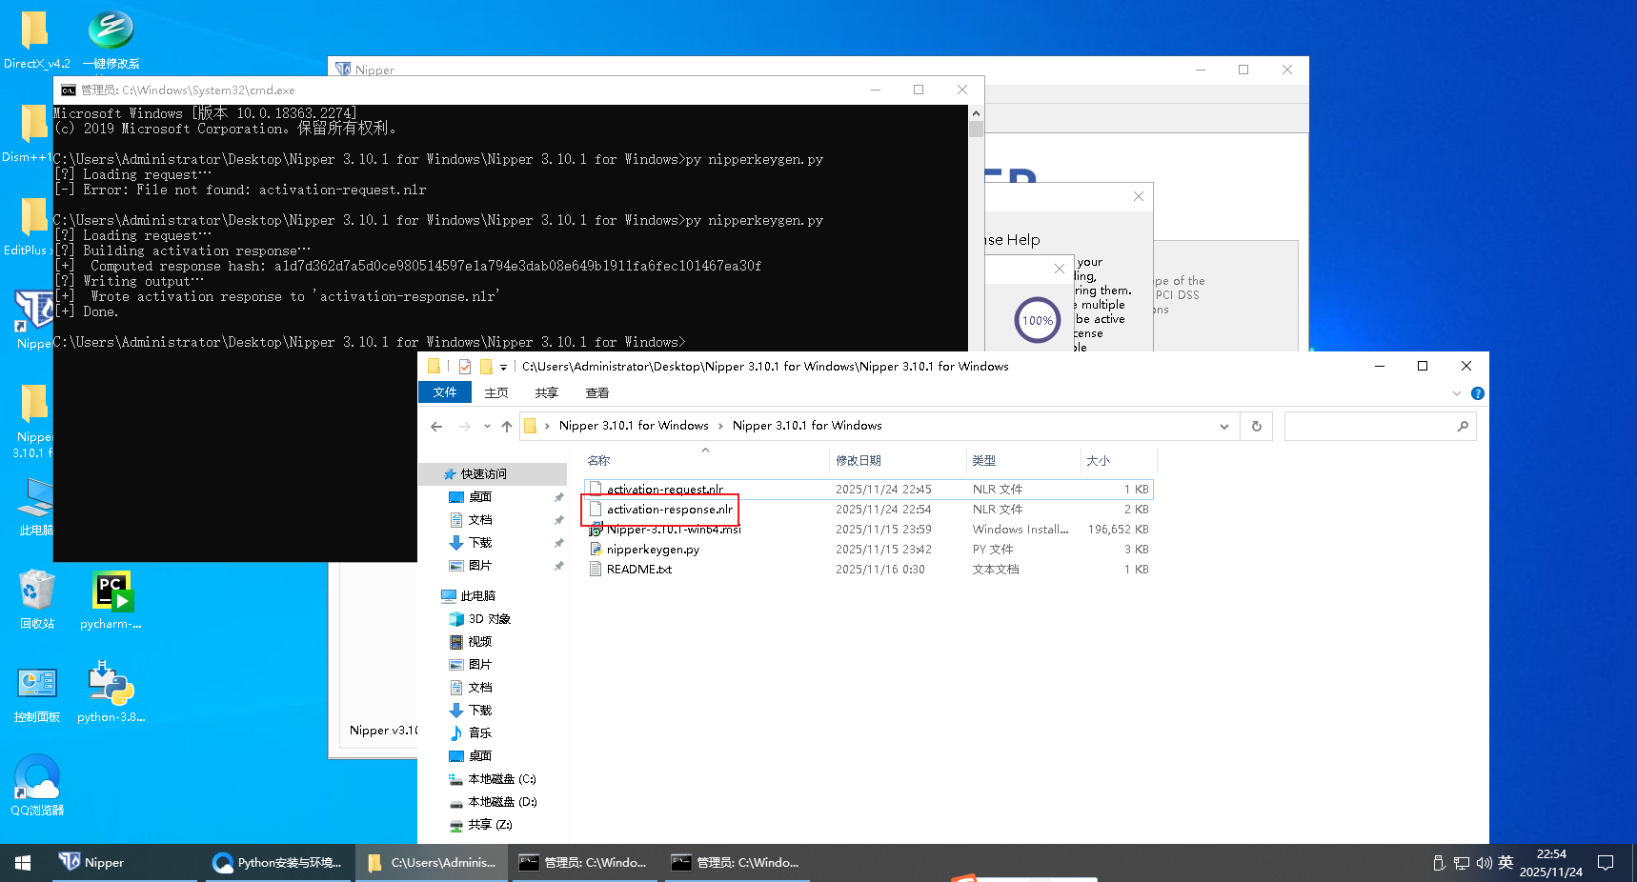Click the cmd window scrollbar up arrow
This screenshot has width=1637, height=882.
click(976, 113)
